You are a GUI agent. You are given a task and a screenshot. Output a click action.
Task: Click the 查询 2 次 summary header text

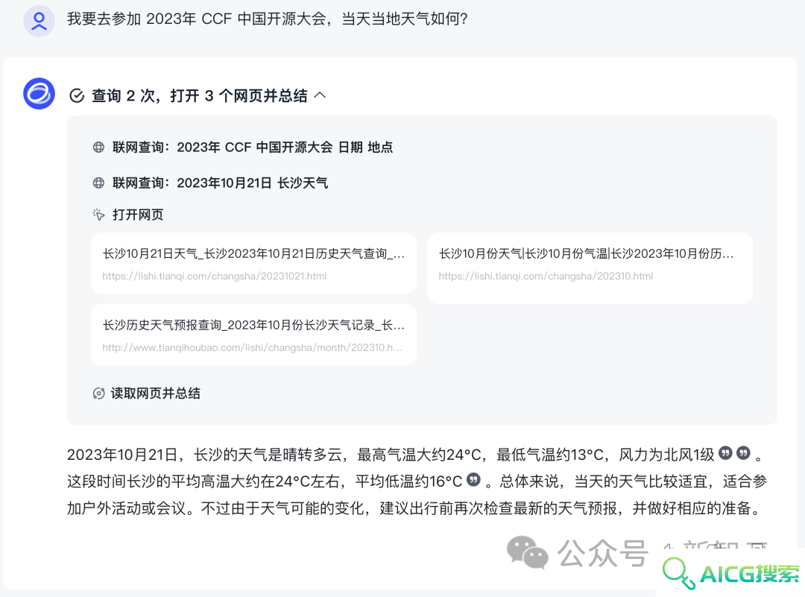pyautogui.click(x=199, y=95)
